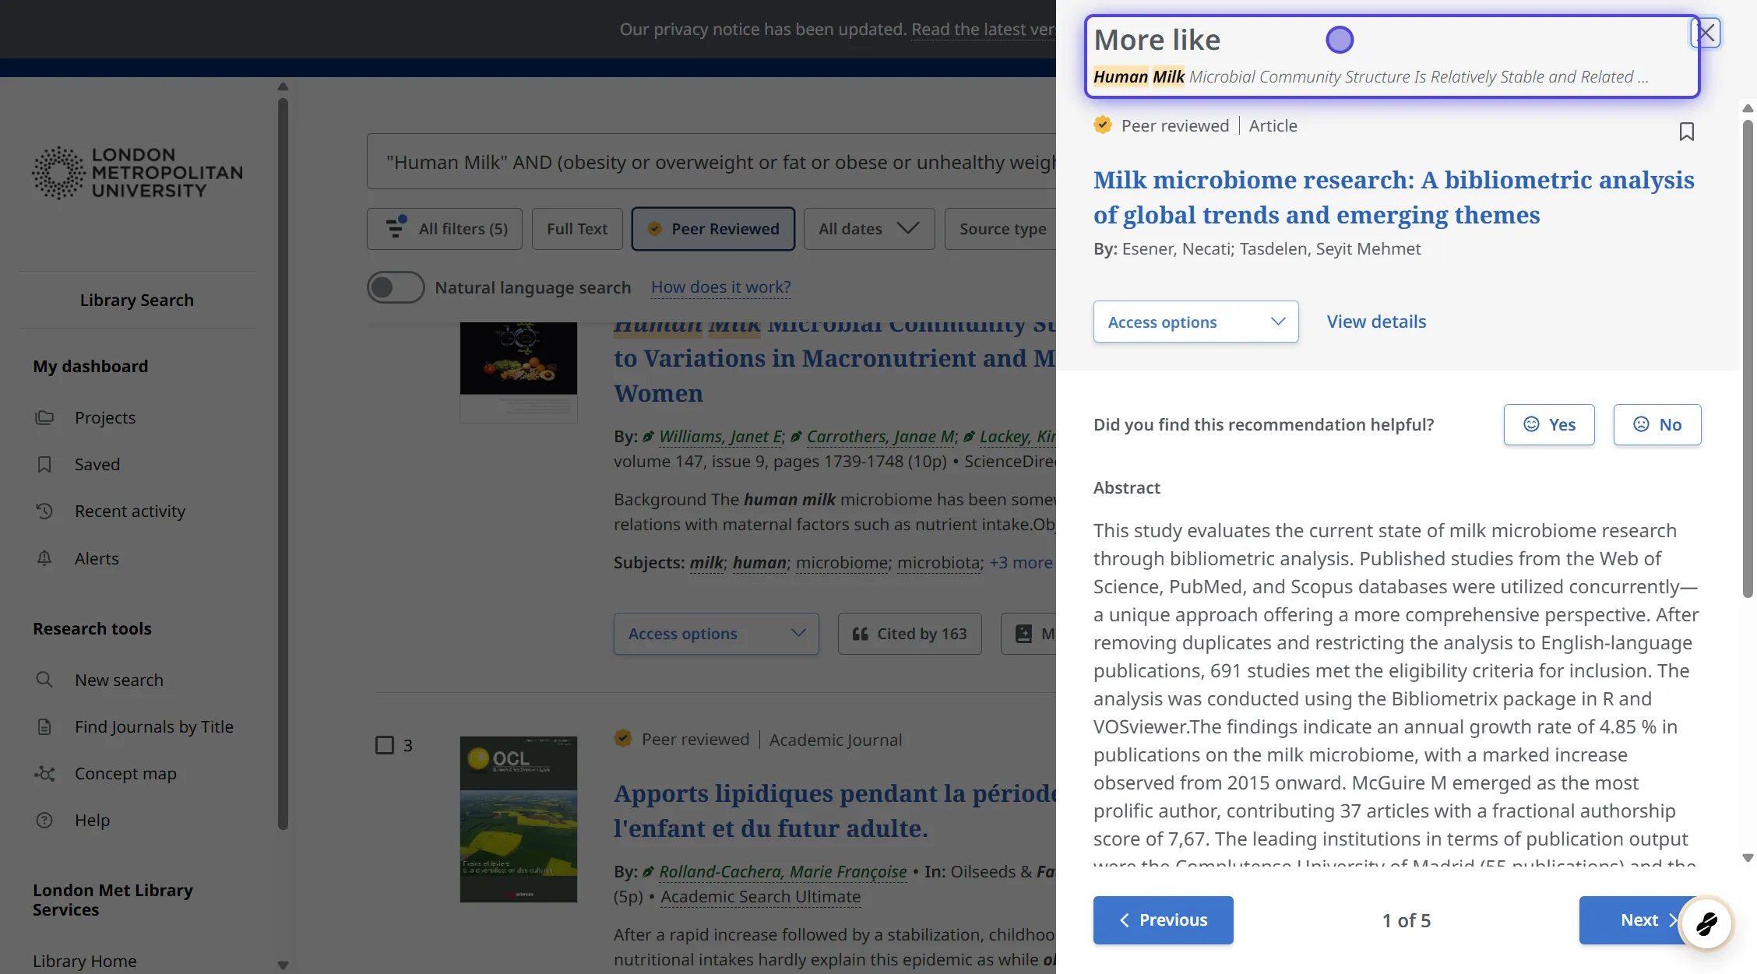Toggle the Peer Reviewed filter
This screenshot has height=974, width=1757.
click(x=713, y=229)
